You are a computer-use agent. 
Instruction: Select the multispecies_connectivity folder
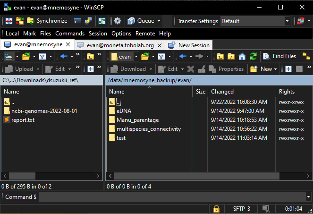(x=145, y=129)
